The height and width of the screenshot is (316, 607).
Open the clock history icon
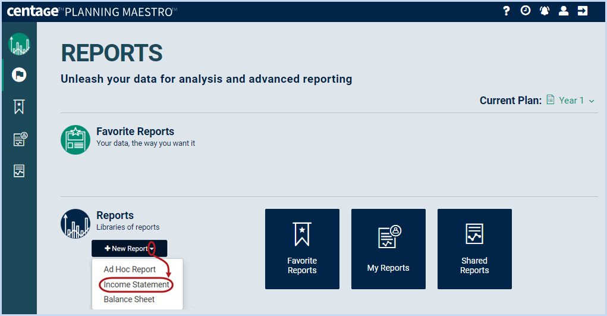coord(526,11)
